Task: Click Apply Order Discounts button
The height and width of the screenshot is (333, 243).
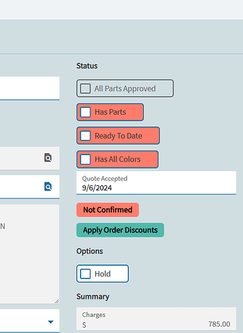Action: tap(121, 230)
